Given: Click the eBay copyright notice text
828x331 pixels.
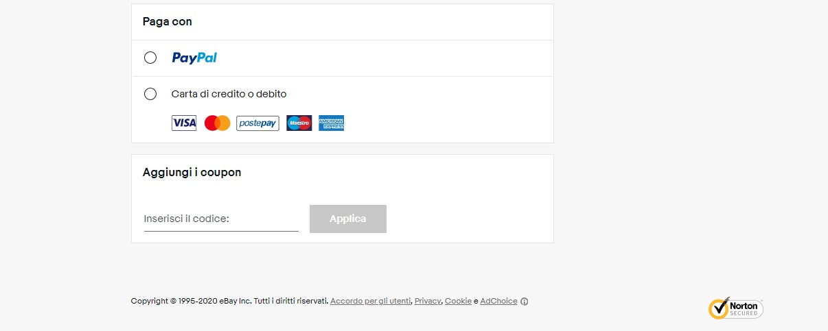Looking at the screenshot, I should coord(229,301).
